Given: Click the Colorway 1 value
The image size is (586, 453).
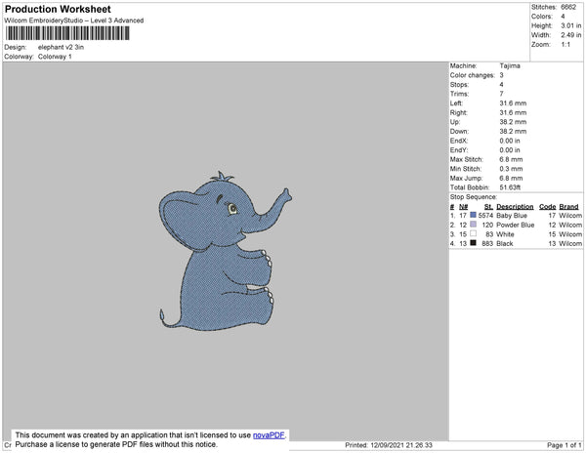Looking at the screenshot, I should coord(55,56).
